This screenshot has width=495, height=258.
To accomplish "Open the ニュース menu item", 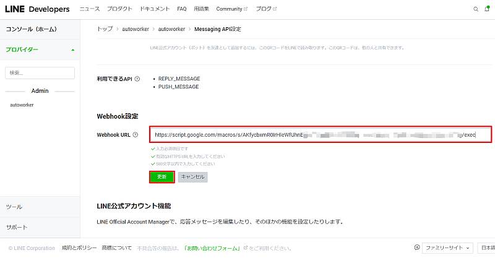I will click(x=90, y=9).
